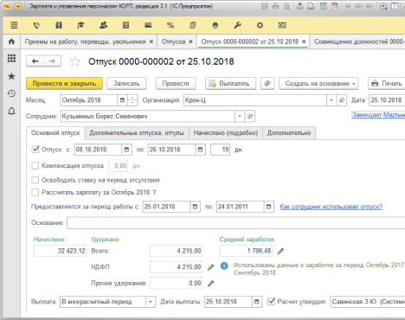Image resolution: width=405 pixels, height=320 pixels.
Task: Open the Сотрудник record in new form
Action: point(250,116)
